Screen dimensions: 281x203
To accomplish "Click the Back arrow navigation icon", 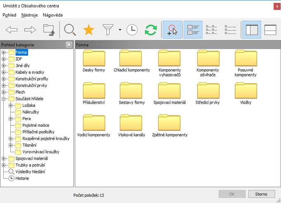I will click(11, 30).
